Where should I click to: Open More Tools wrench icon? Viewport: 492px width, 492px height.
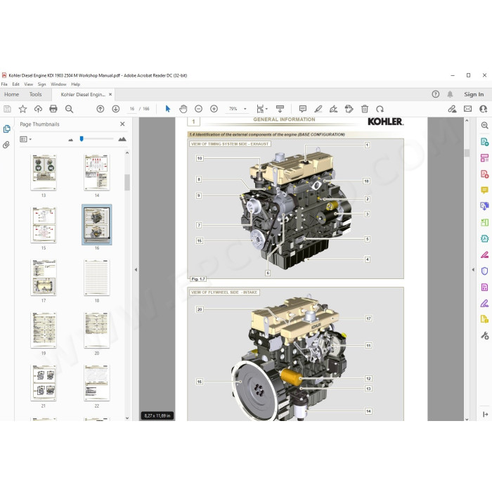coord(484,336)
